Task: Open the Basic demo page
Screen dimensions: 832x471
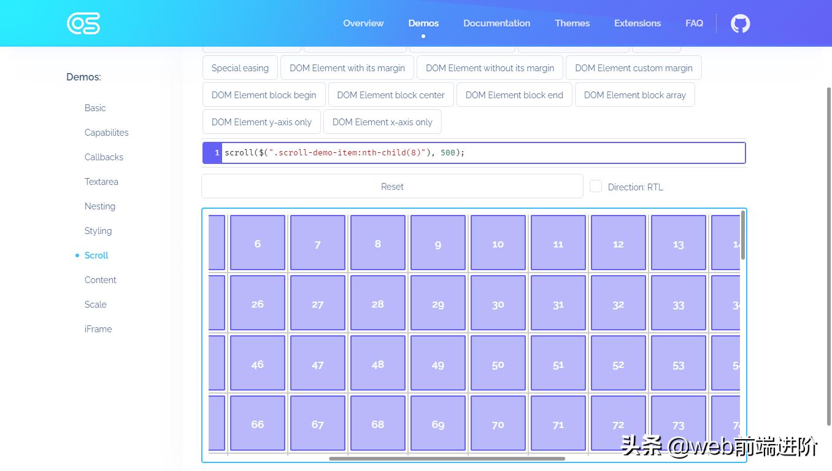Action: (x=95, y=107)
